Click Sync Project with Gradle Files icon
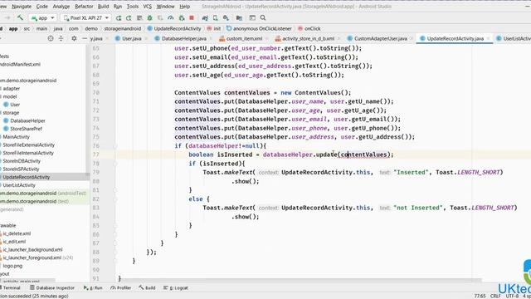The image size is (531, 299). coord(205,18)
